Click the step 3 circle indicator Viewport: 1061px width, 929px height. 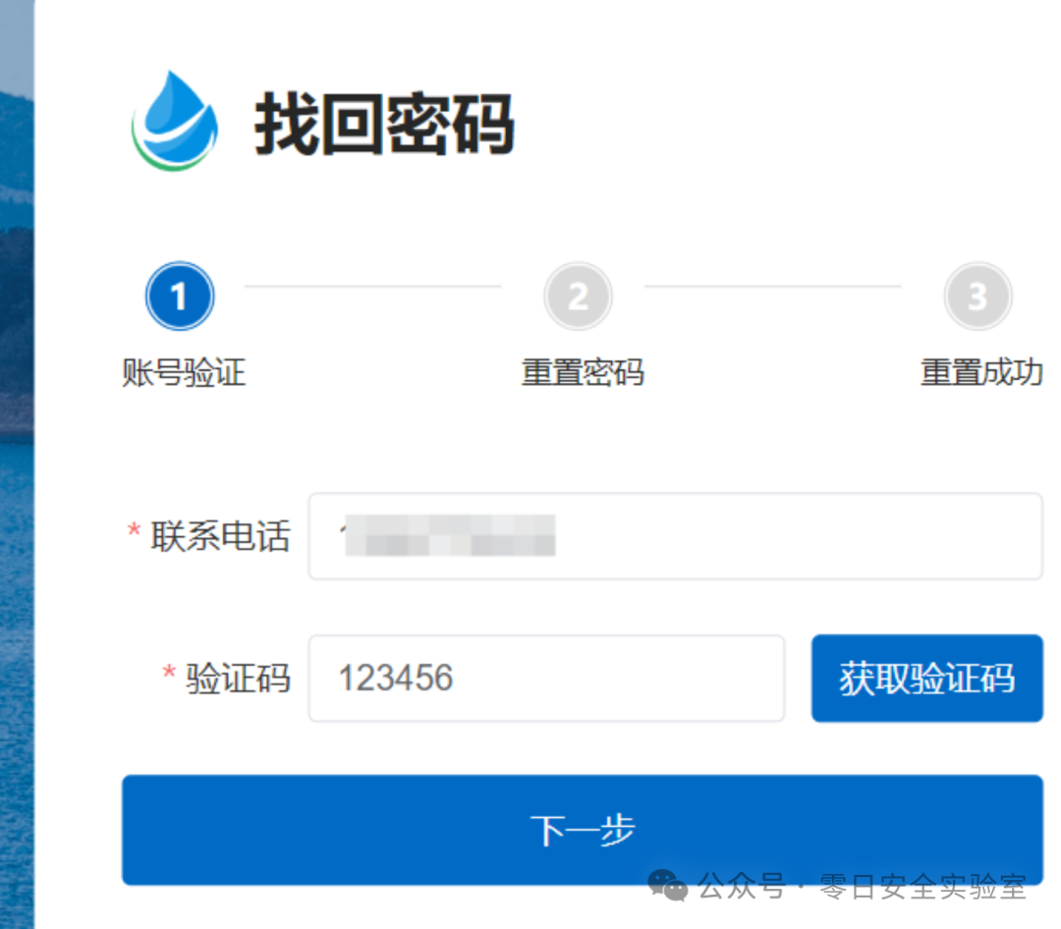point(977,296)
